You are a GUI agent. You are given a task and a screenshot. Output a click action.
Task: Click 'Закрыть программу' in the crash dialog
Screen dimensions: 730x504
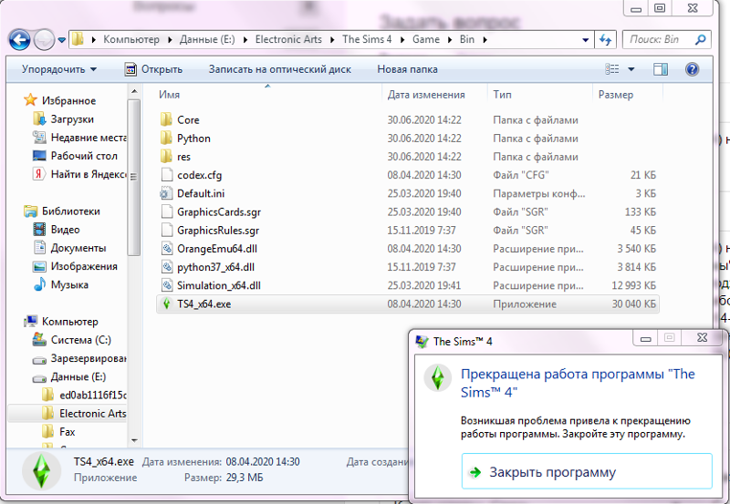pyautogui.click(x=587, y=472)
